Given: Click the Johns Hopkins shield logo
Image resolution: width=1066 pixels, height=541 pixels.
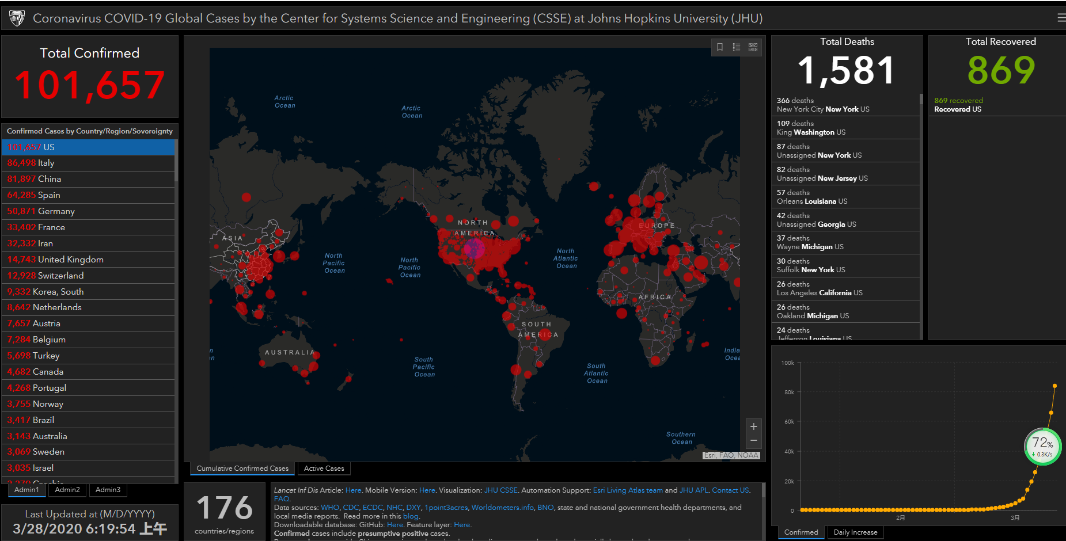Looking at the screenshot, I should tap(17, 18).
